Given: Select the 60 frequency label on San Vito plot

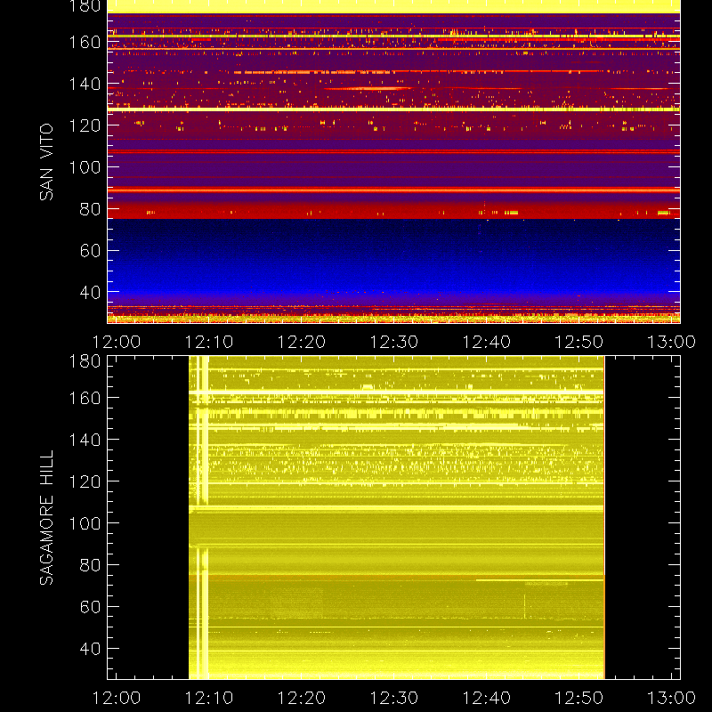Looking at the screenshot, I should click(x=90, y=250).
